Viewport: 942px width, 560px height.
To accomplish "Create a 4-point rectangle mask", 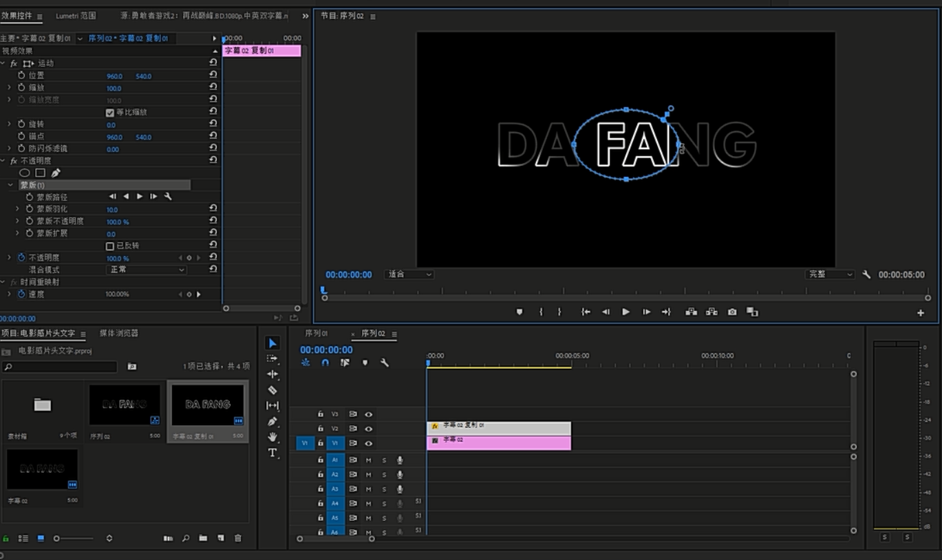I will tap(40, 173).
